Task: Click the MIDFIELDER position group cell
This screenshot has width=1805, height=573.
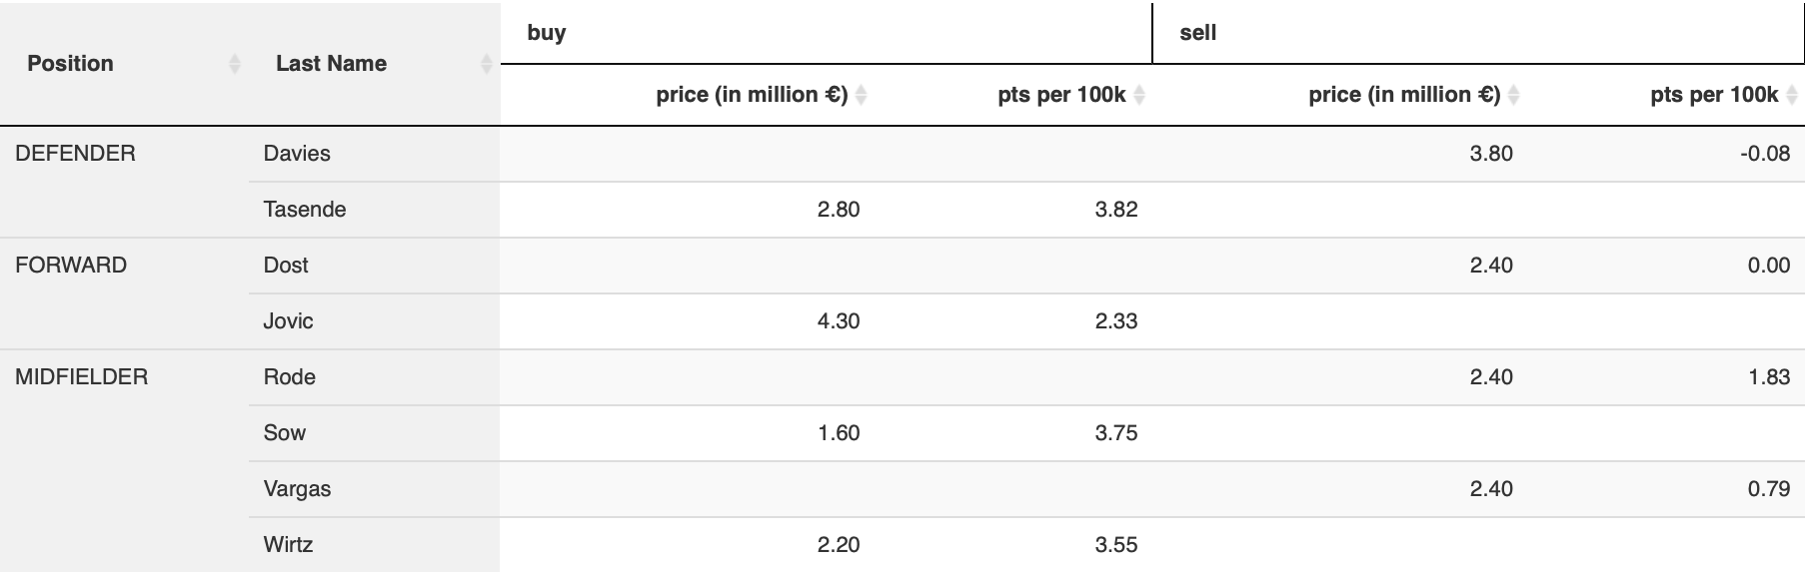Action: pyautogui.click(x=81, y=377)
